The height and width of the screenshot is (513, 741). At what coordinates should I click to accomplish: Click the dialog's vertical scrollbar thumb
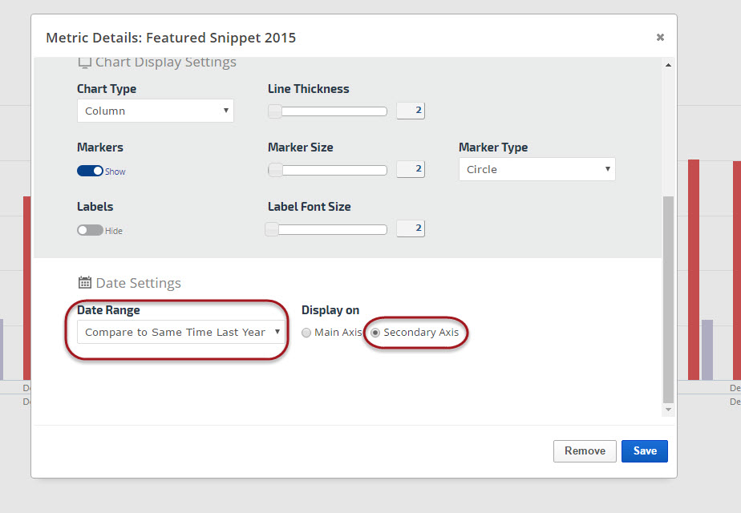click(668, 297)
